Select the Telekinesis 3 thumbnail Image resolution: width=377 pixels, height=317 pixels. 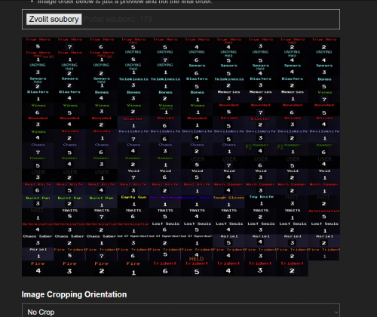pyautogui.click(x=133, y=83)
